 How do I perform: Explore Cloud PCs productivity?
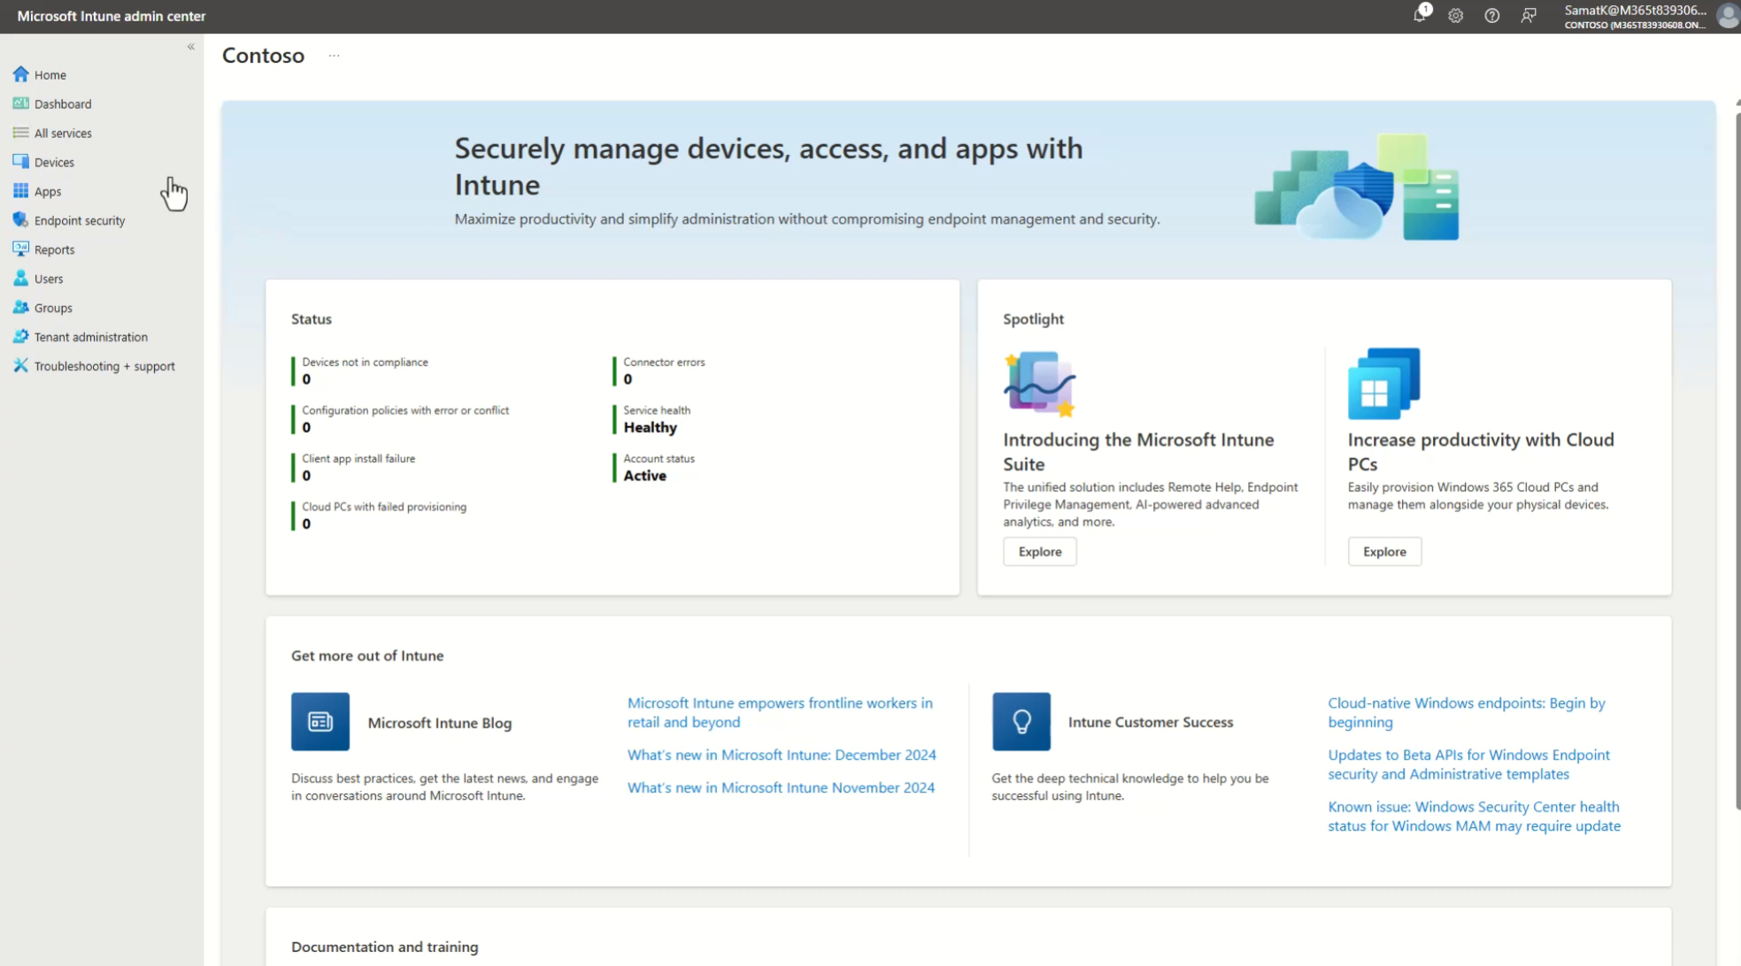pyautogui.click(x=1384, y=551)
